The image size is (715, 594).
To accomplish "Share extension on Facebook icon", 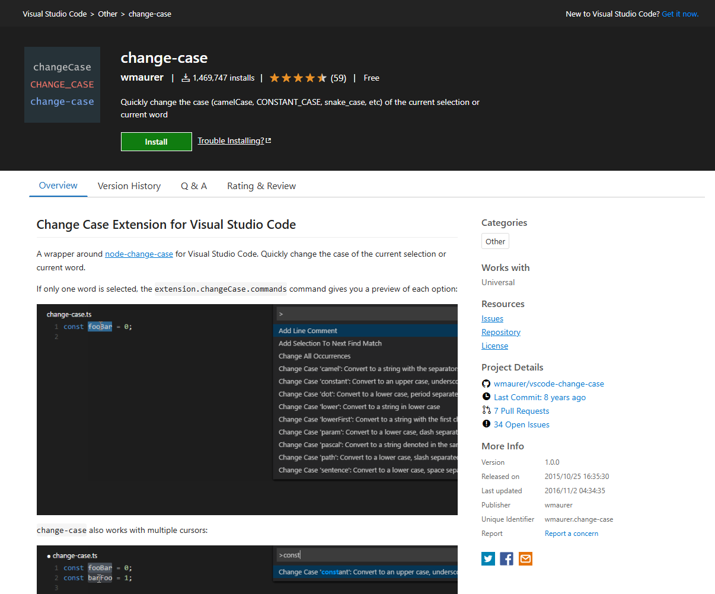I will tap(506, 558).
